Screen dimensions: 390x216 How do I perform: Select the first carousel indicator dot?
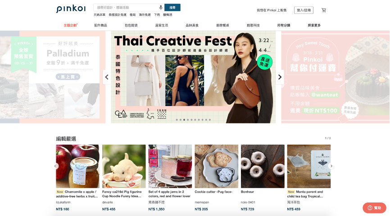pos(177,120)
